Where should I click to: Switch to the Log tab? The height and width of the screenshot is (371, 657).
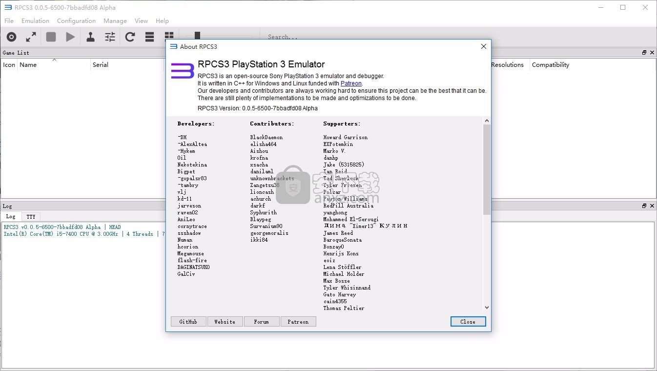coord(11,216)
